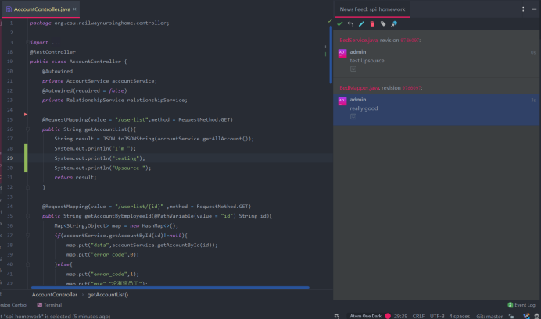Click admin avatar on test Upsource comment
Viewport: 541px width, 319px height.
pos(342,53)
